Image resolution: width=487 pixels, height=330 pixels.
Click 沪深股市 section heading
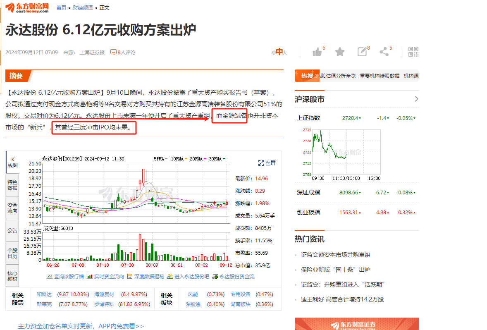(x=309, y=99)
